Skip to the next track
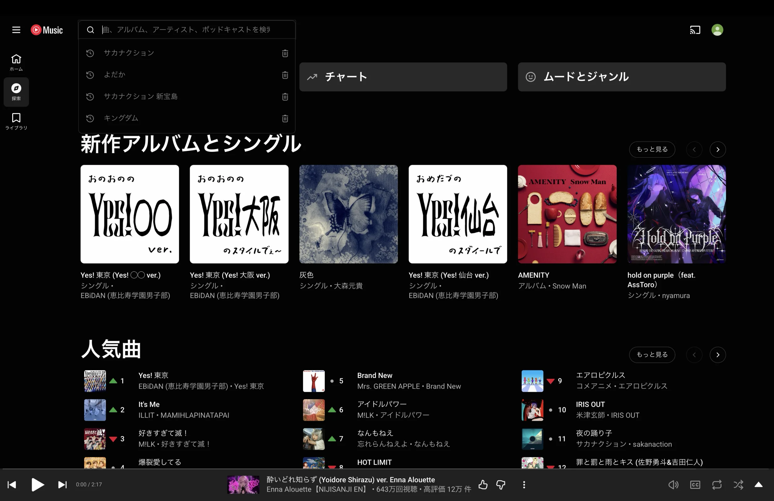This screenshot has height=501, width=774. pos(62,485)
